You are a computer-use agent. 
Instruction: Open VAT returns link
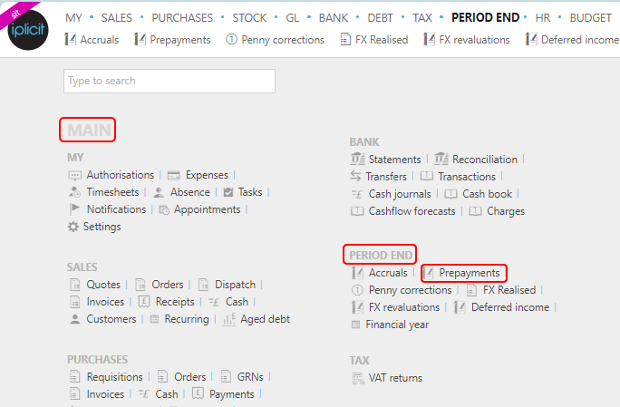394,378
